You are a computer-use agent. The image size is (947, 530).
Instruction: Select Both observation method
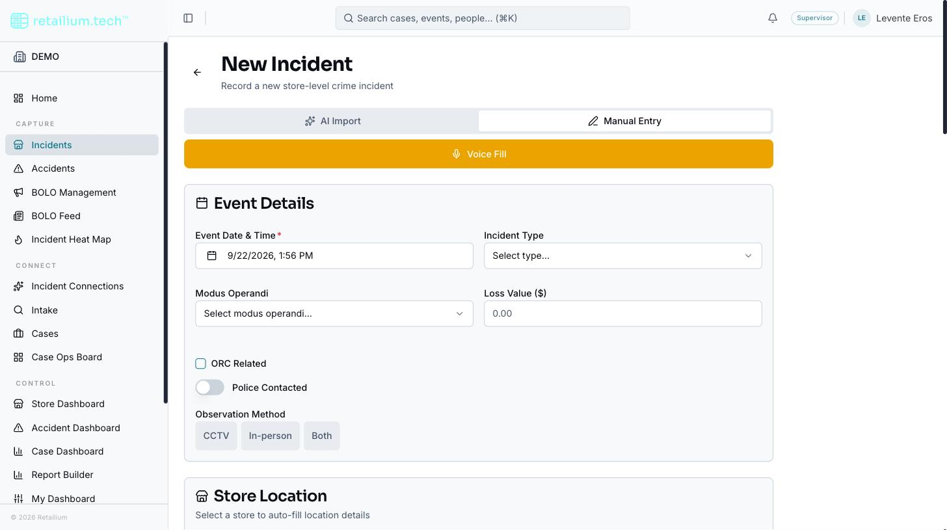(x=321, y=436)
